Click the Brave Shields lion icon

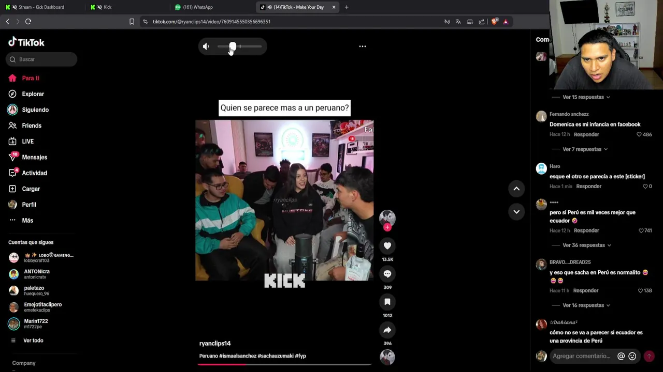coord(494,22)
